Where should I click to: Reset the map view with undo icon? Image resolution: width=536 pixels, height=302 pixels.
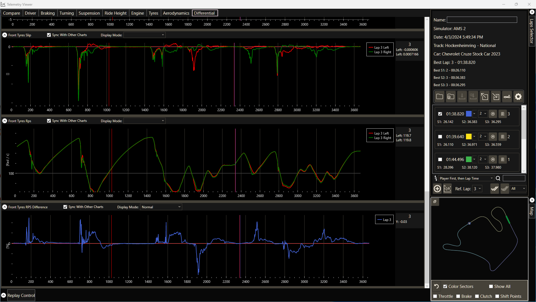click(436, 287)
